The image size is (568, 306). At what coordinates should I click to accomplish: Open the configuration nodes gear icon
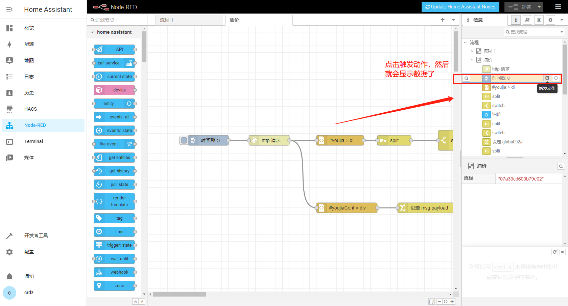click(550, 20)
